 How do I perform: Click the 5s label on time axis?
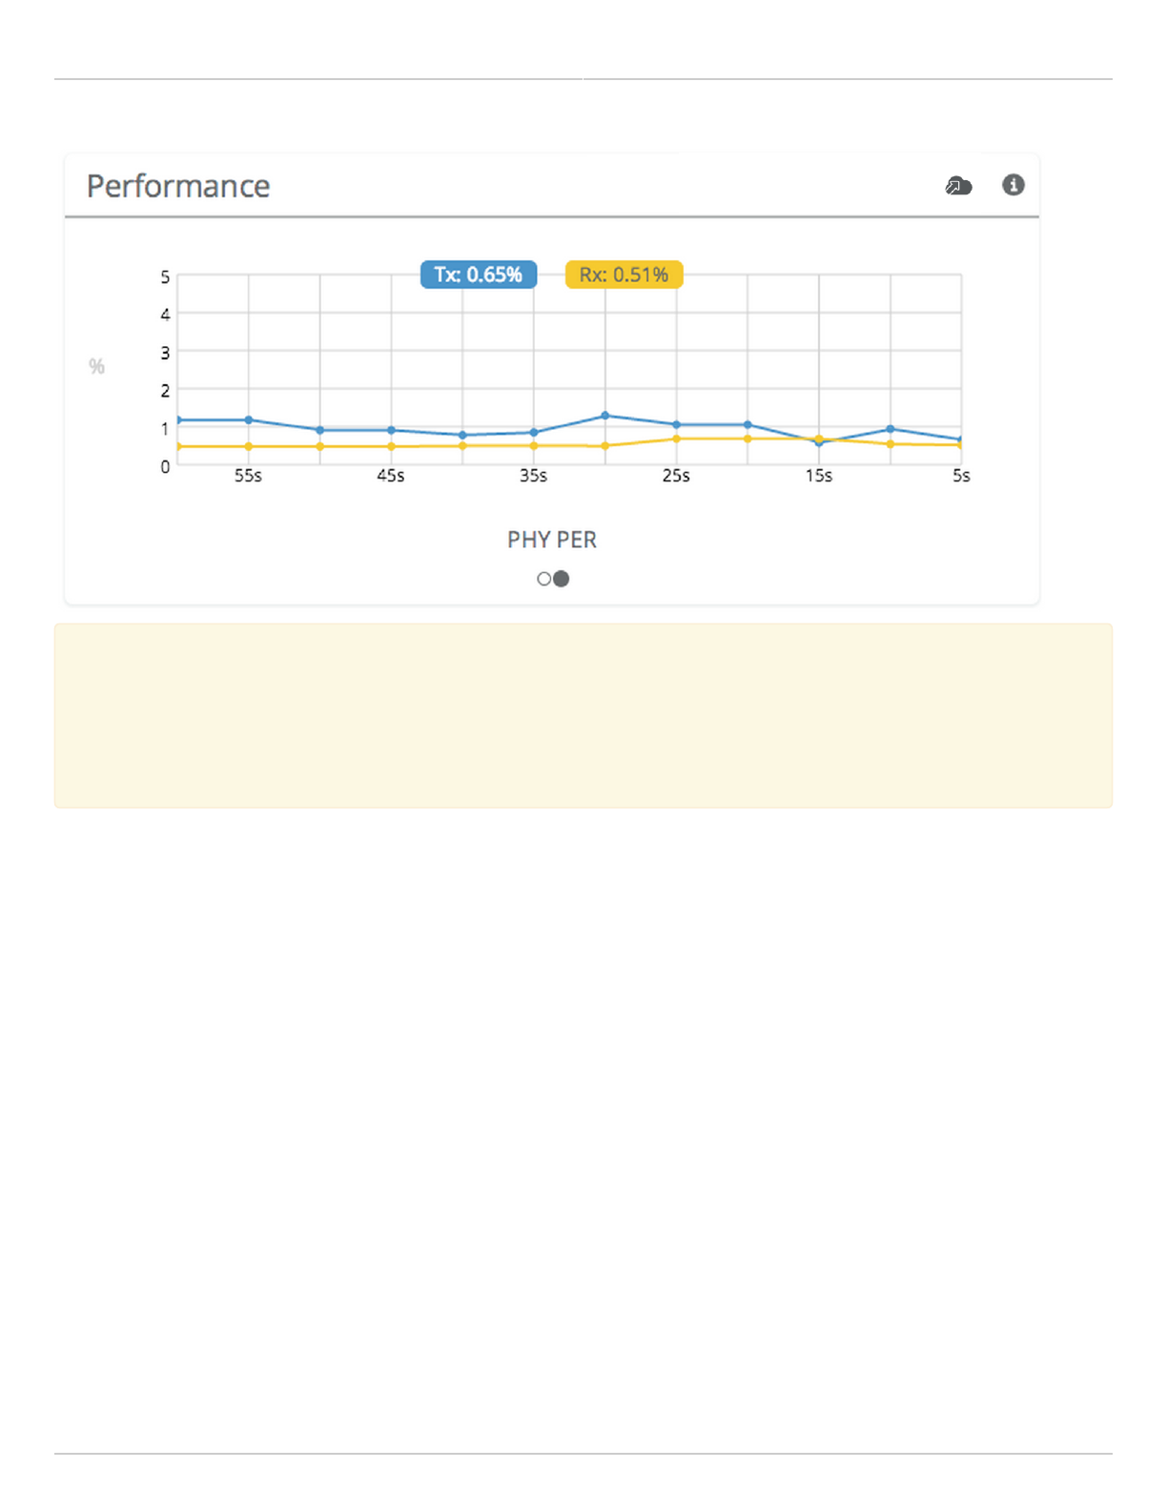(960, 476)
